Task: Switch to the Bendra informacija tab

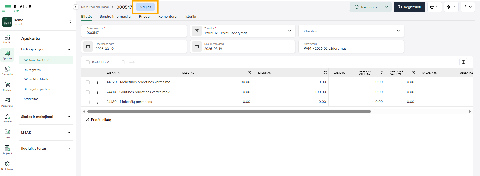Action: coord(115,16)
